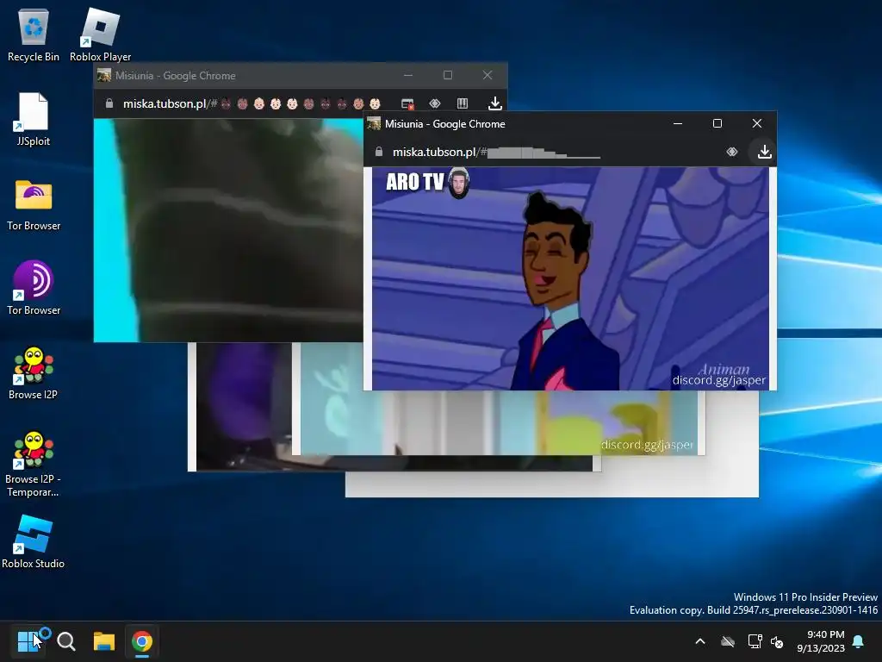This screenshot has width=882, height=662.
Task: Click the diamond icon in front Chrome toolbar
Action: pyautogui.click(x=732, y=152)
